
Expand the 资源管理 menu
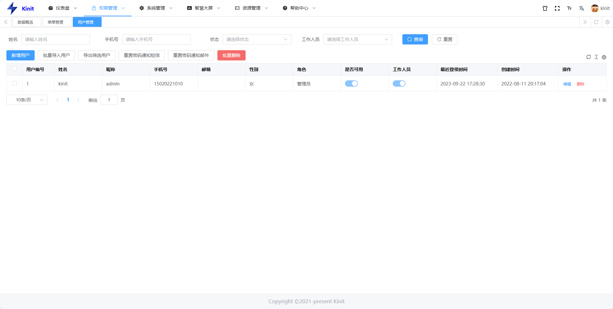pyautogui.click(x=251, y=8)
